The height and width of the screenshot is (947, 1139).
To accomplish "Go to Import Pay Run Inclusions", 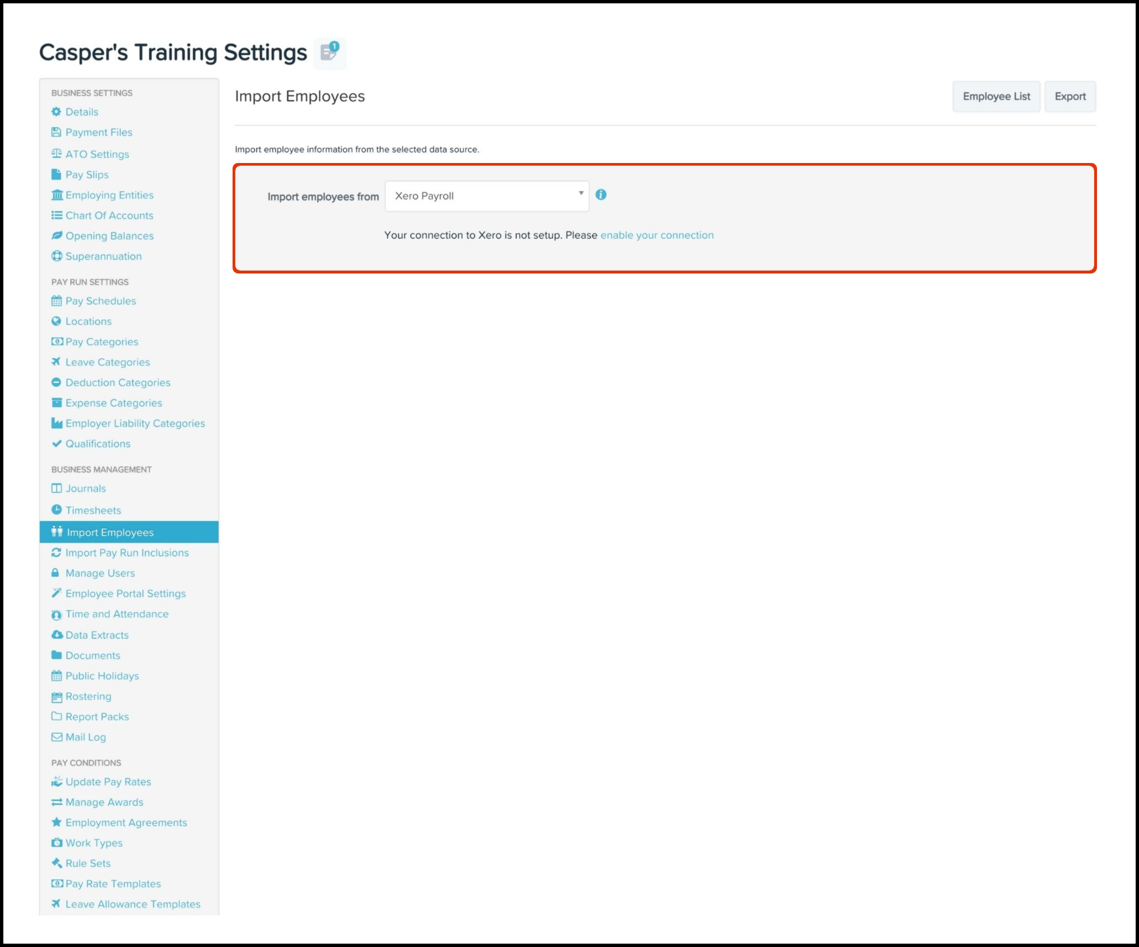I will pyautogui.click(x=127, y=553).
